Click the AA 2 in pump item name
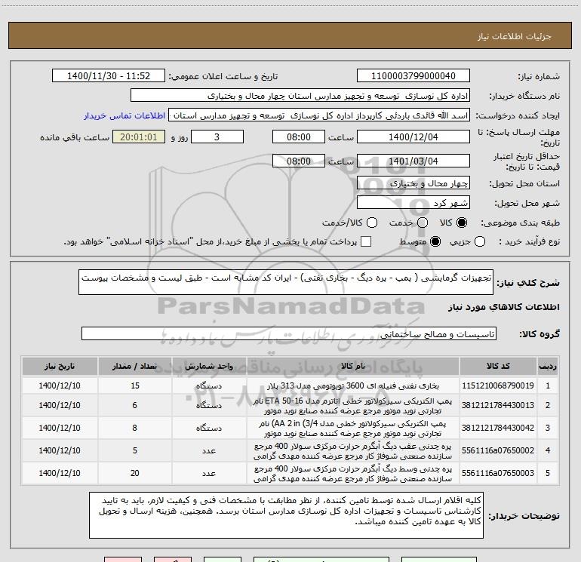The width and height of the screenshot is (581, 562). 353,428
